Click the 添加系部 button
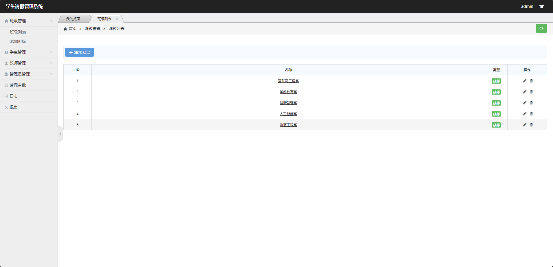 click(80, 52)
